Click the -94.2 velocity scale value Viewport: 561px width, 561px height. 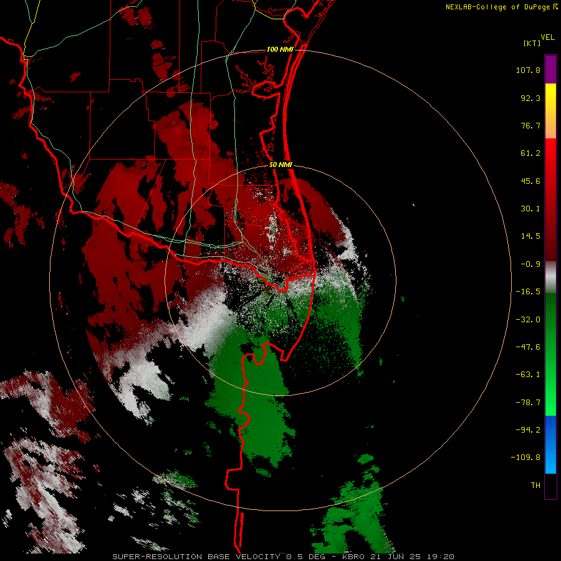(528, 429)
